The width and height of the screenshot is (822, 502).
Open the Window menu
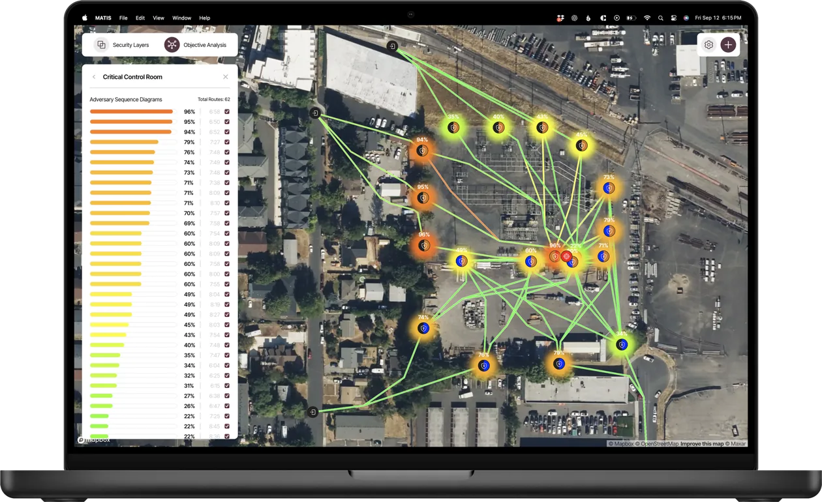[x=181, y=18]
